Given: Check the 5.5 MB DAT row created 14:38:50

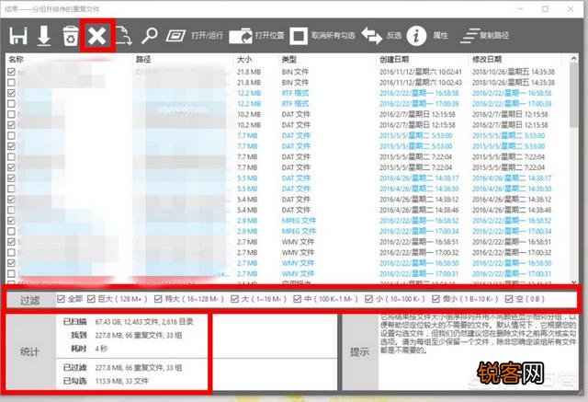Looking at the screenshot, I should click(x=11, y=189).
